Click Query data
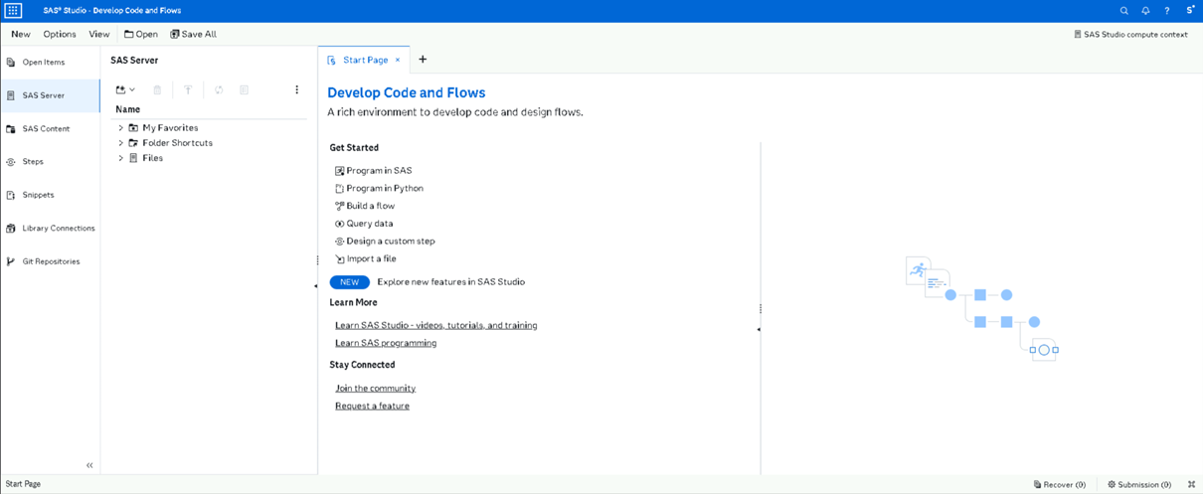This screenshot has width=1203, height=494. (364, 224)
